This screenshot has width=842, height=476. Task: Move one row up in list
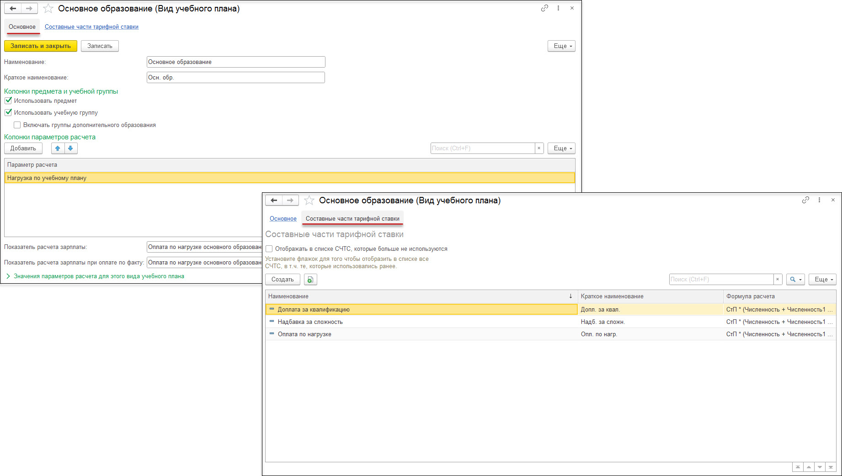click(x=809, y=467)
